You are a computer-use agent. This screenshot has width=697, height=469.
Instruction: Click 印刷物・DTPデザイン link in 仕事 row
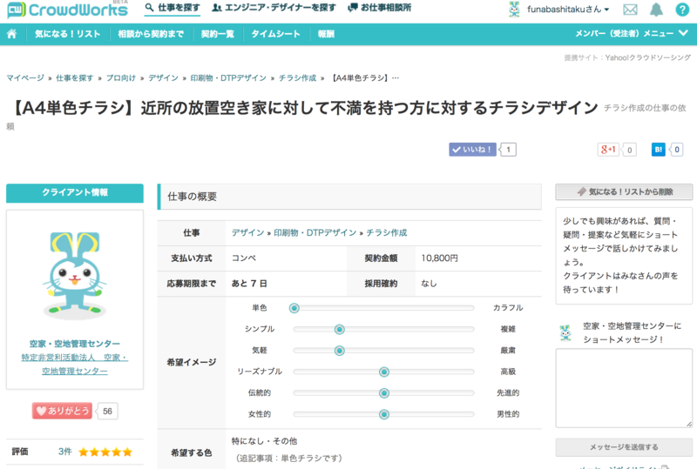coord(315,232)
